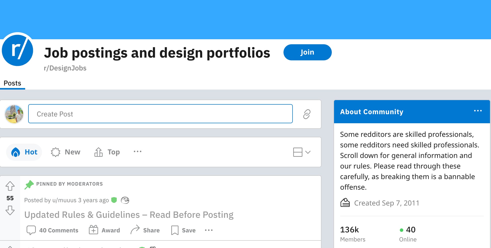Click the r/DesignJobs community logo
This screenshot has width=491, height=248.
pyautogui.click(x=18, y=50)
